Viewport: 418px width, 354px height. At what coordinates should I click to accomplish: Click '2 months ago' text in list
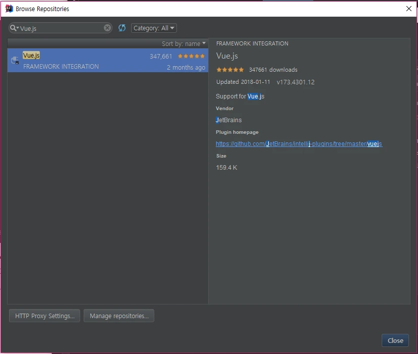click(186, 68)
